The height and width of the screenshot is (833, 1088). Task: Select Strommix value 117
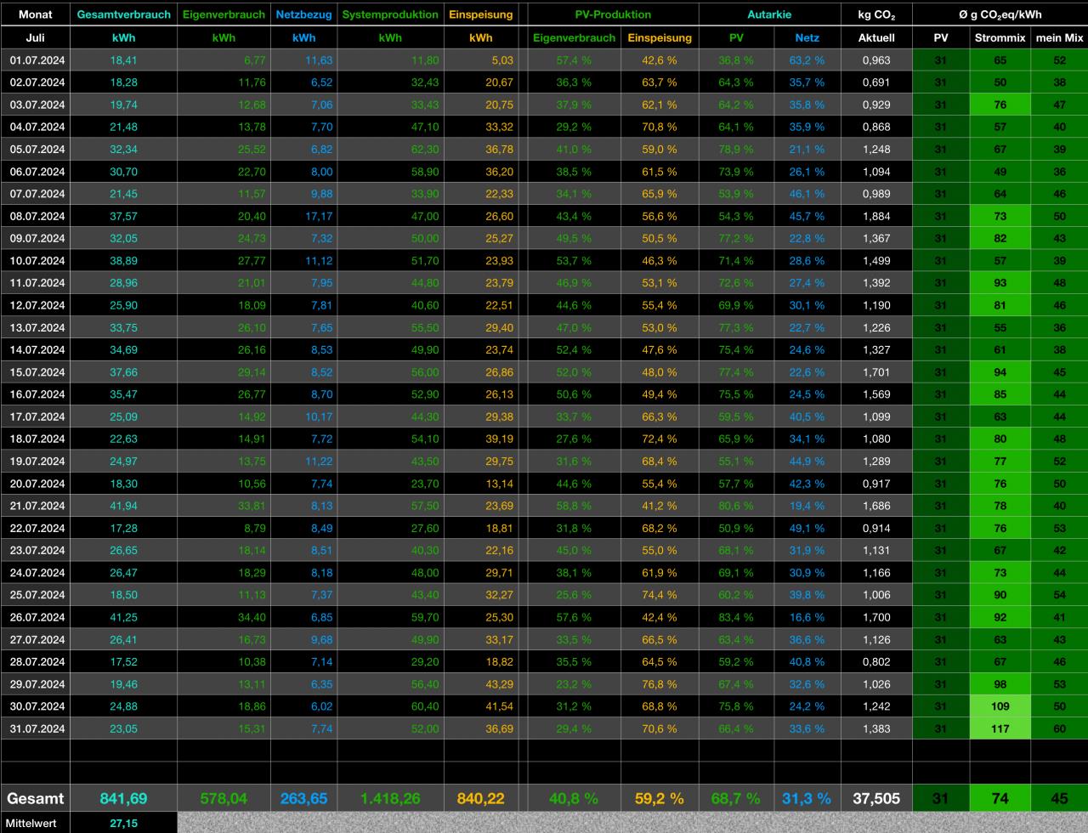tap(1000, 728)
